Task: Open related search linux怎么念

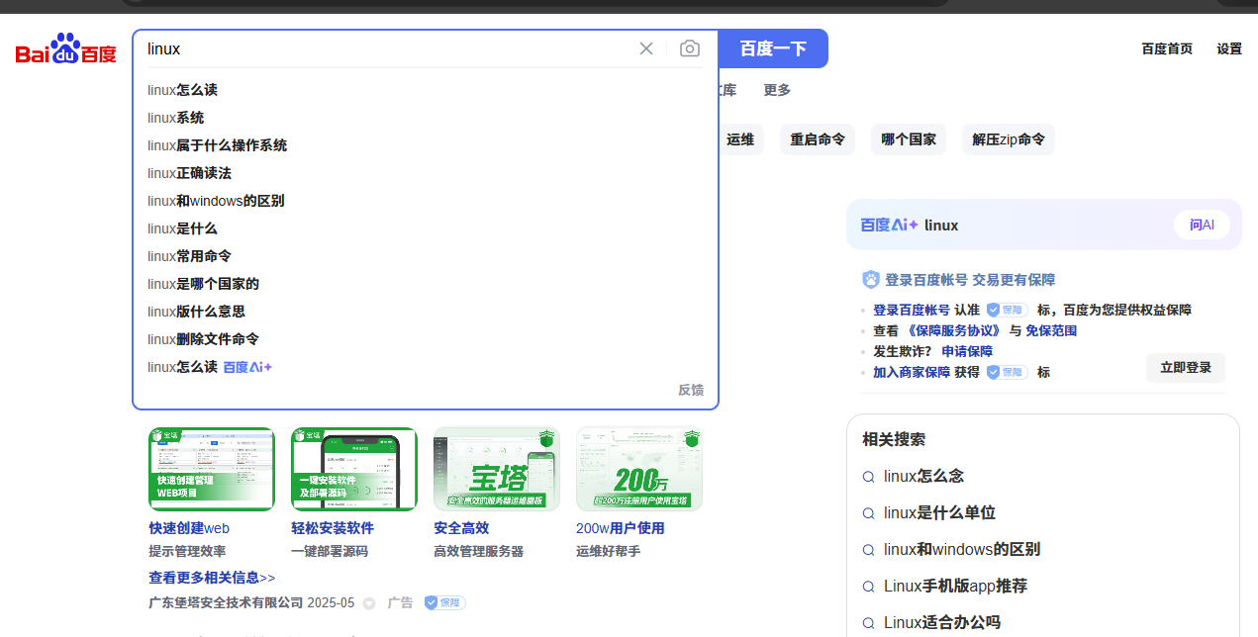Action: coord(923,476)
